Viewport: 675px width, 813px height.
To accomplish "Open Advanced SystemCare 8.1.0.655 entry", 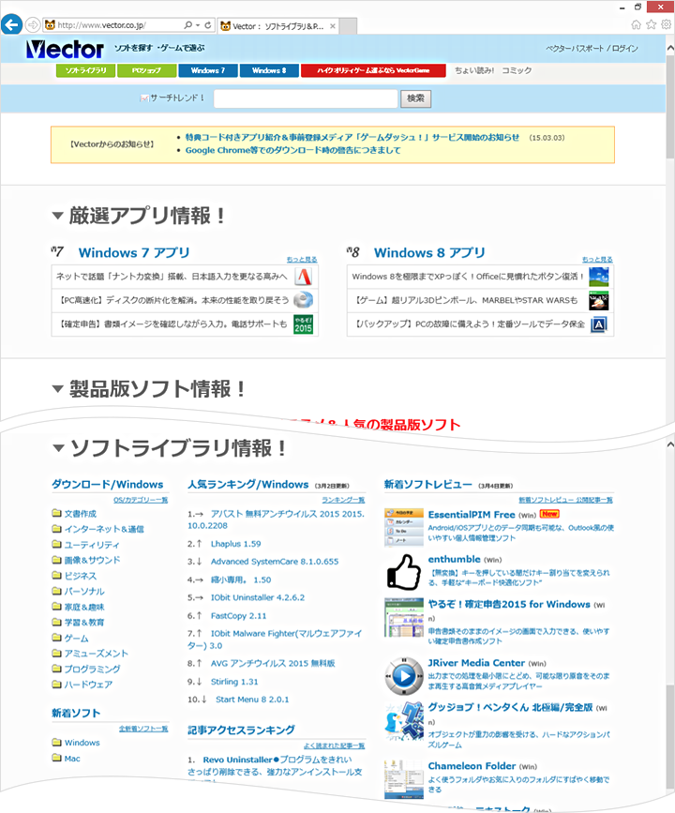I will pos(275,562).
